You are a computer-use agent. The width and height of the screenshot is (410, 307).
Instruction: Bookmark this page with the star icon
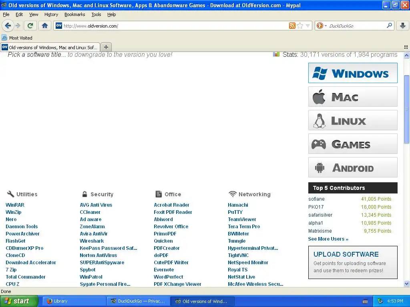click(300, 26)
